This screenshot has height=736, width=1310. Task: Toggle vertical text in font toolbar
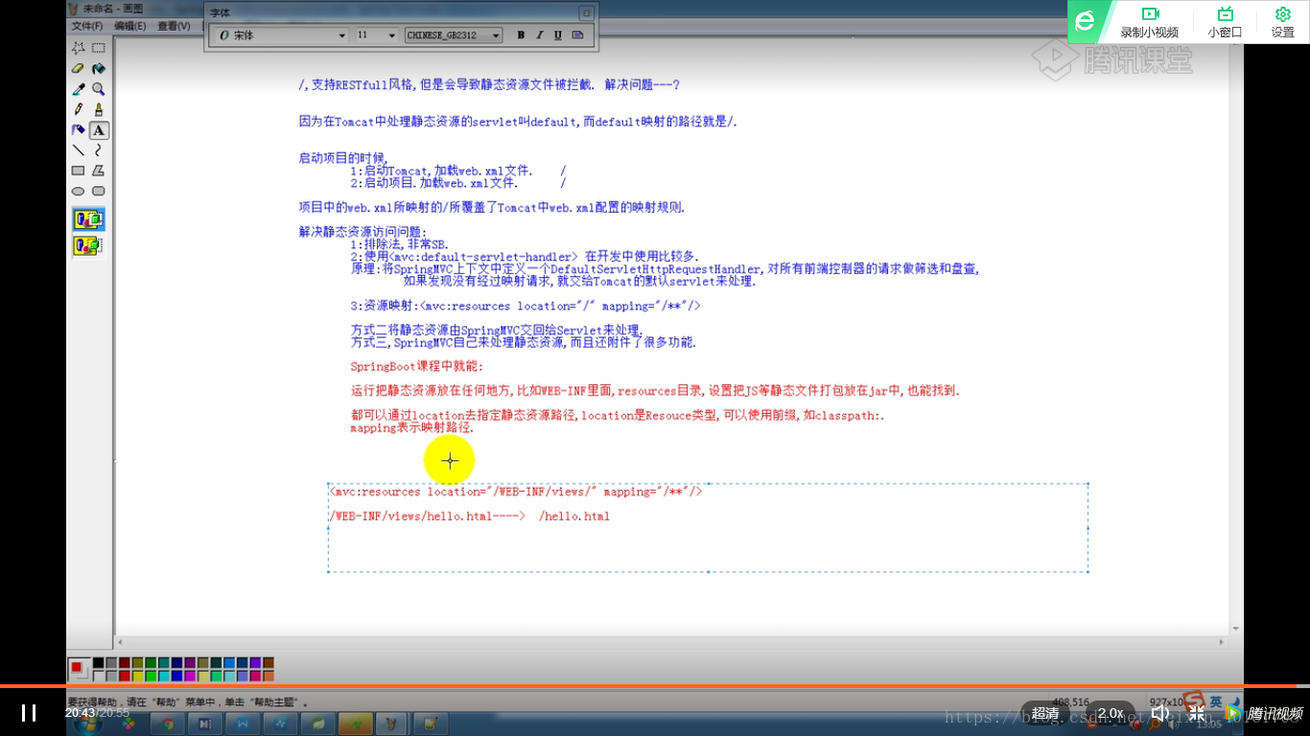coord(577,34)
